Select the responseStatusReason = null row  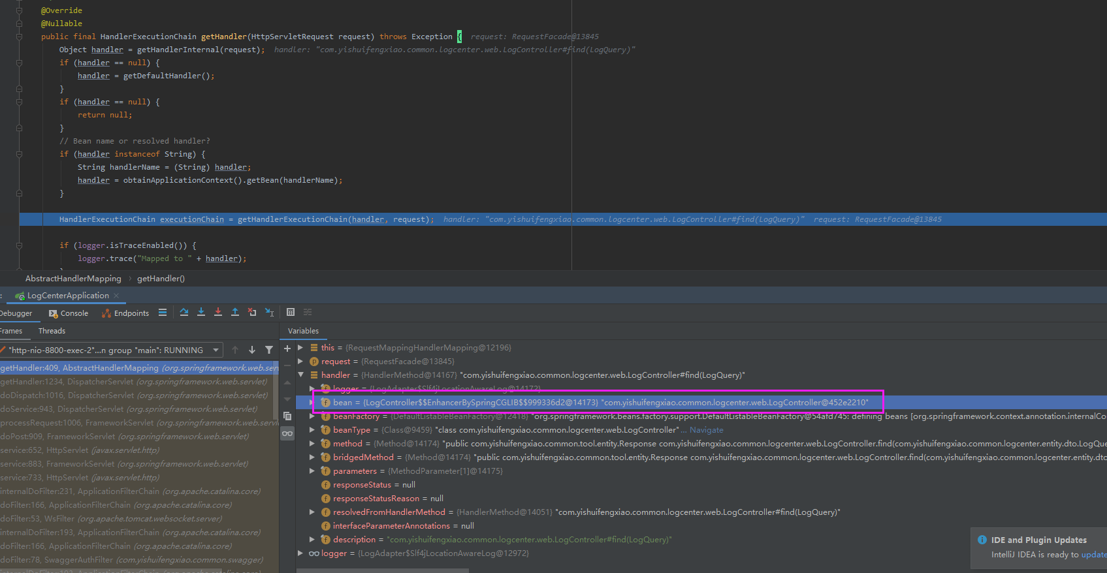(x=701, y=499)
